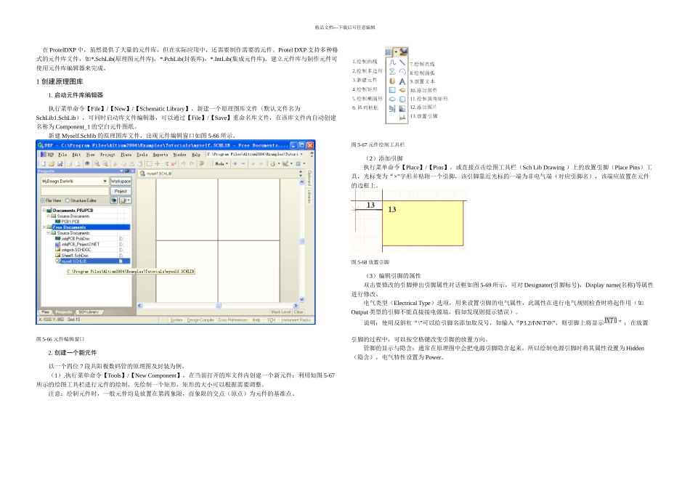690x488 pixels.
Task: Click the redo arrow toolbar icon
Action: coord(192,163)
